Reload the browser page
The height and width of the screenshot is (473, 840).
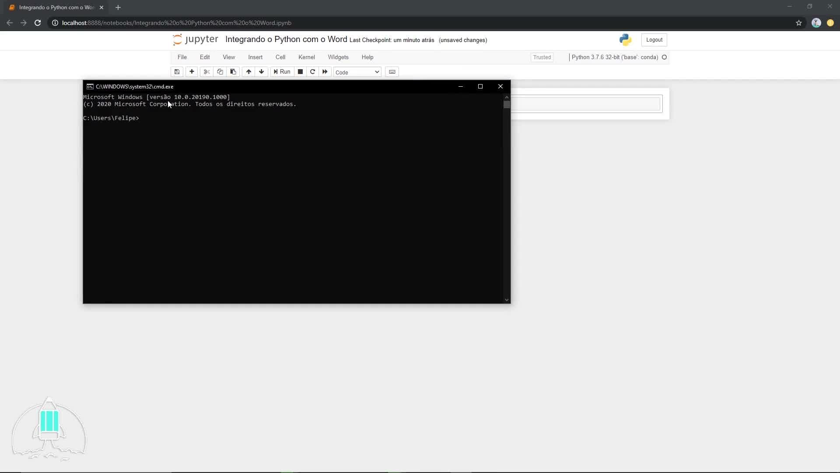[x=38, y=23]
